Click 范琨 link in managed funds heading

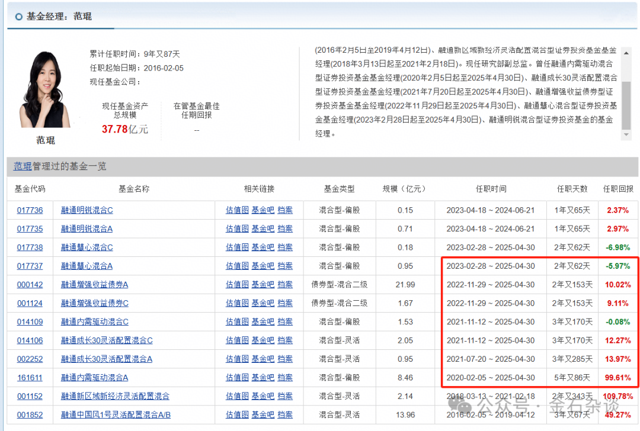[23, 166]
